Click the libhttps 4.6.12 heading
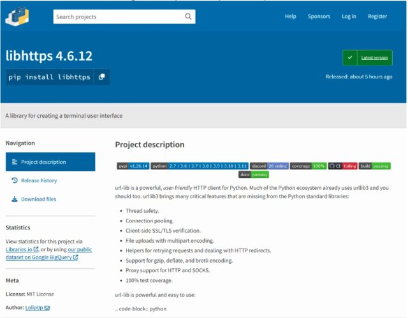Viewport: 408px width, 318px height. coord(49,55)
